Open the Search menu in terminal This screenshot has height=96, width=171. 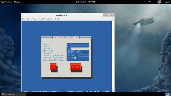coord(41,19)
